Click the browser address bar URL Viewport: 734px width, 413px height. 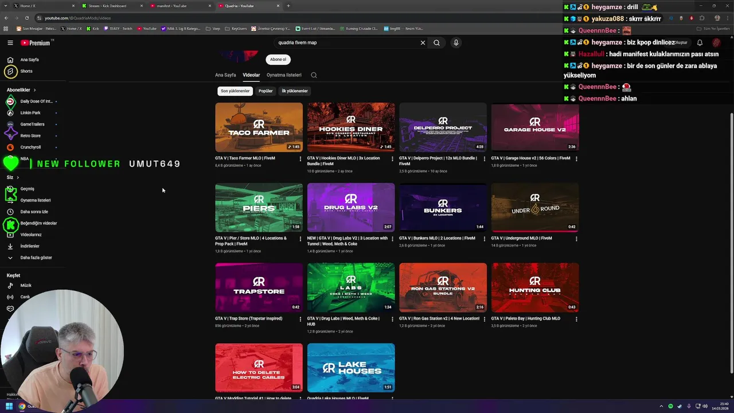point(77,18)
